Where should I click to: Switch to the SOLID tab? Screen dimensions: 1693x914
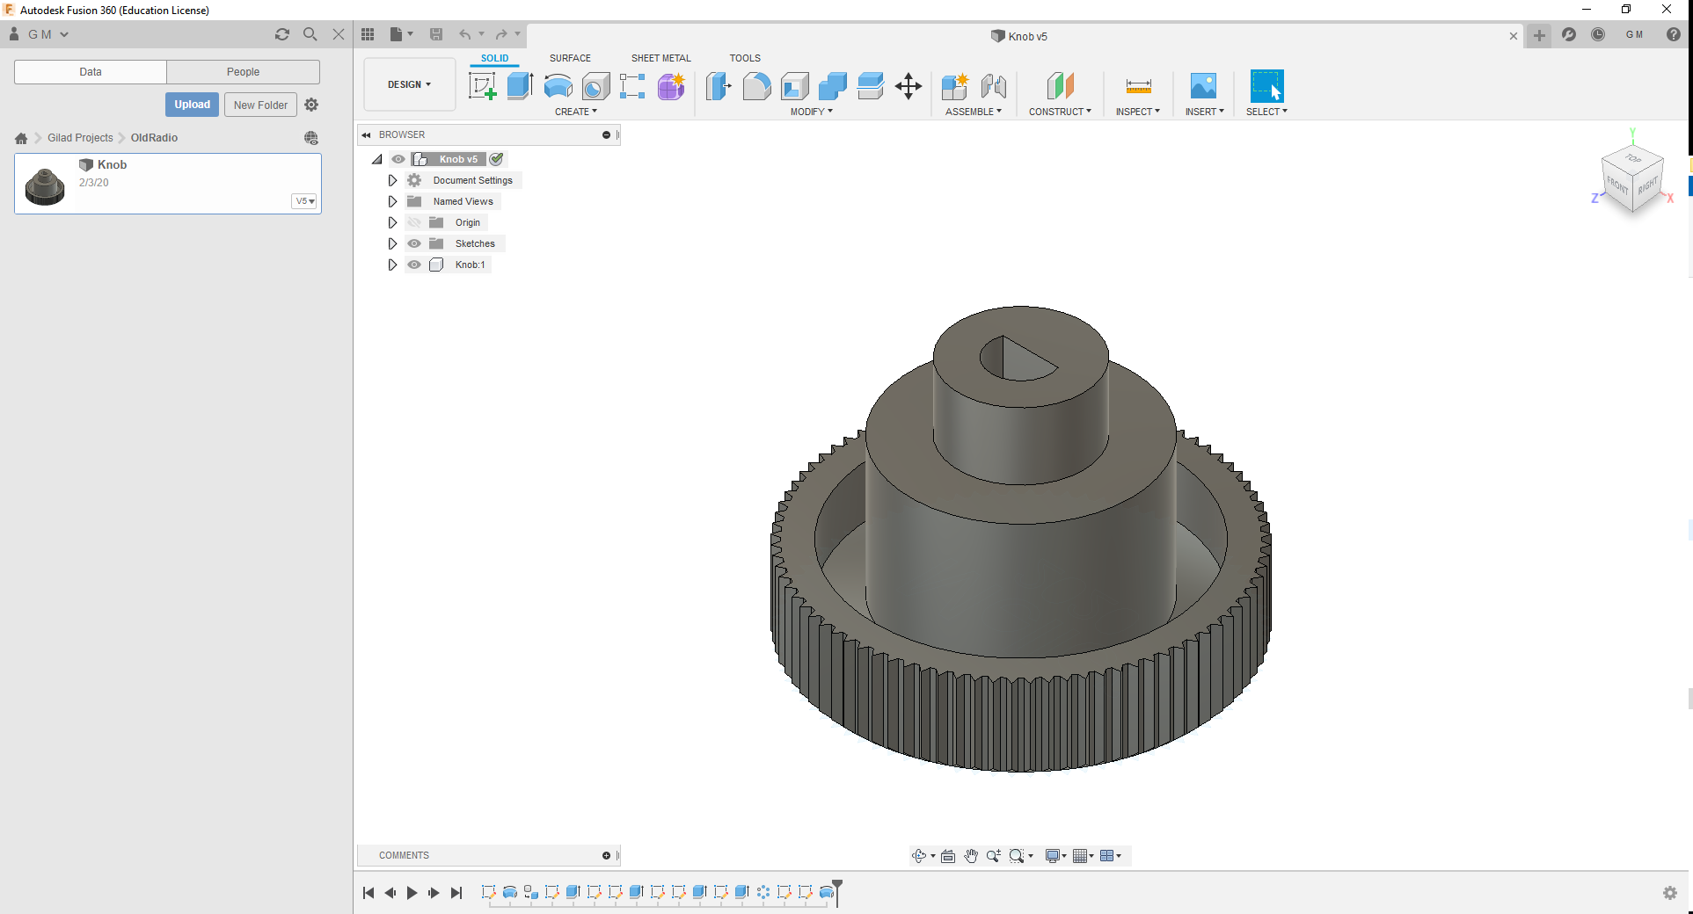(494, 58)
